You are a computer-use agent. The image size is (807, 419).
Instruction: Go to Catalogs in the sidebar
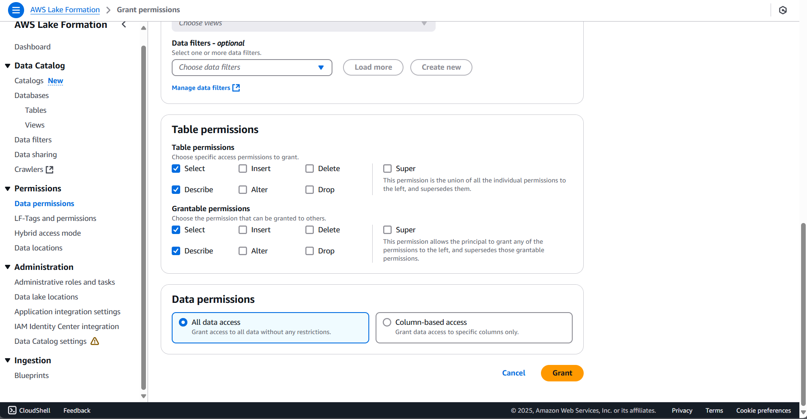click(x=29, y=81)
